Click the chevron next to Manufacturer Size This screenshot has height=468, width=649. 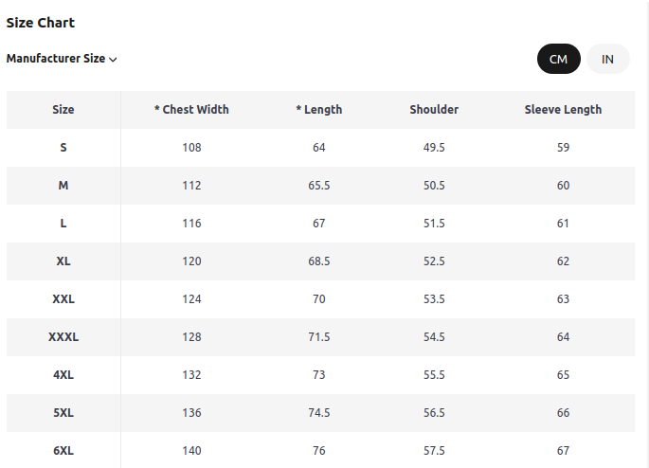tap(113, 60)
